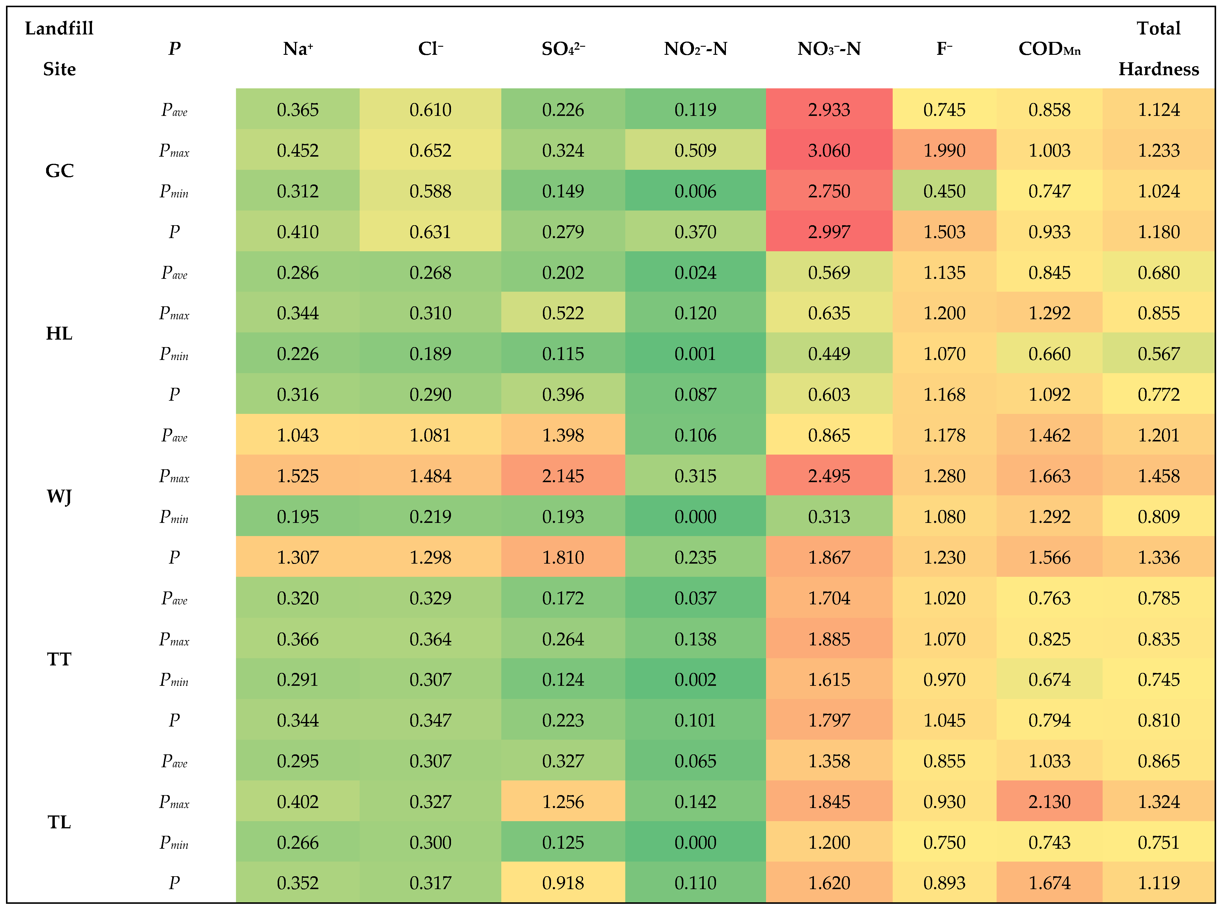This screenshot has width=1223, height=908.
Task: Select the GC landfill site label
Action: 59,170
